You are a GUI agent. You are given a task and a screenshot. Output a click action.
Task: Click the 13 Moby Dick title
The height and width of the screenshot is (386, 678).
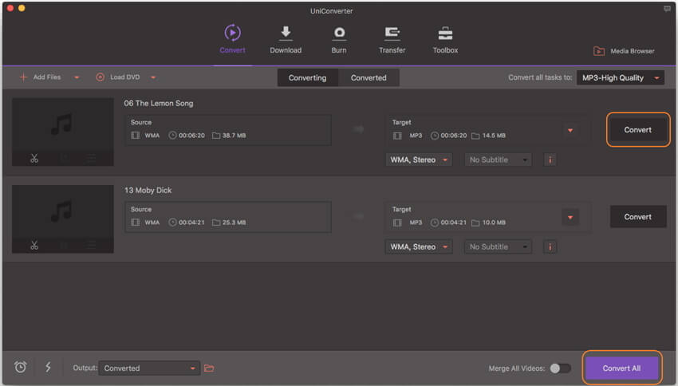pos(148,190)
